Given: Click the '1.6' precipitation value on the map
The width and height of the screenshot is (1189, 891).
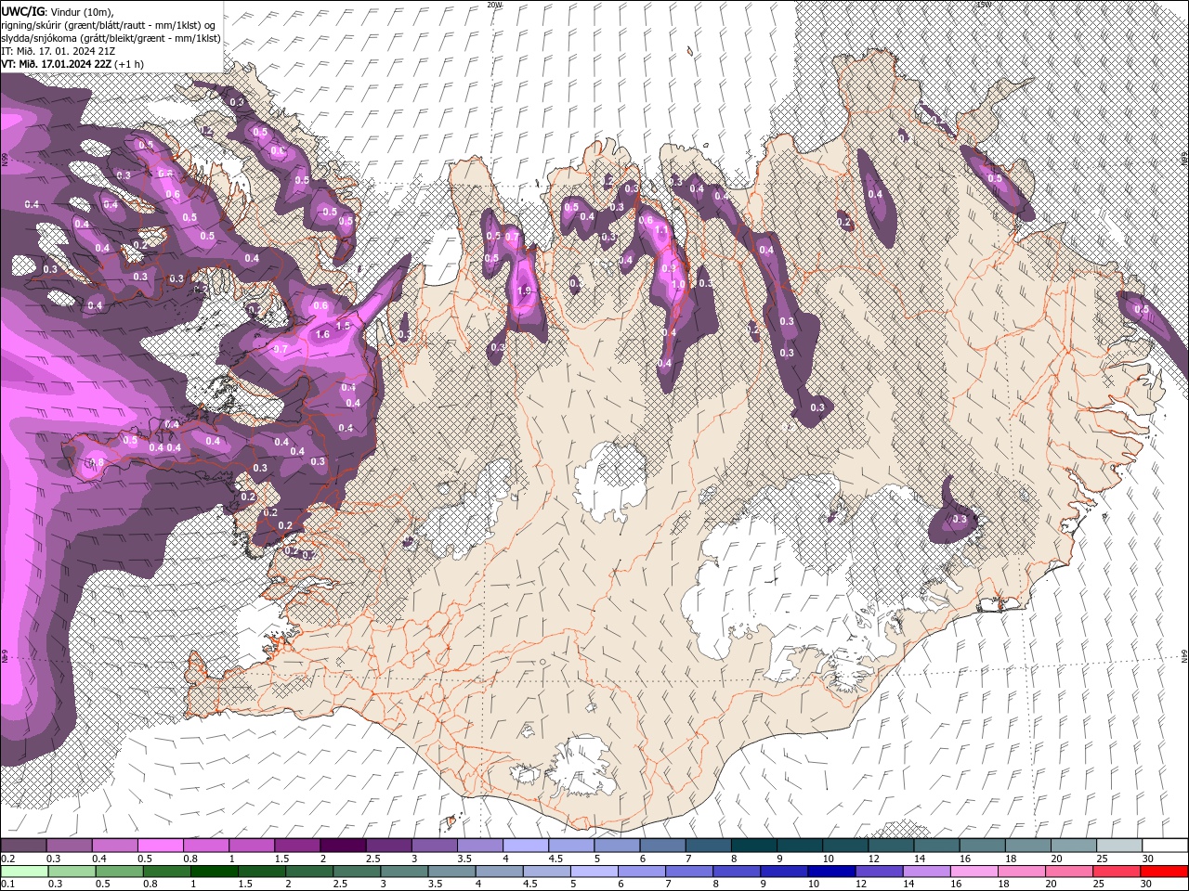Looking at the screenshot, I should (x=323, y=334).
